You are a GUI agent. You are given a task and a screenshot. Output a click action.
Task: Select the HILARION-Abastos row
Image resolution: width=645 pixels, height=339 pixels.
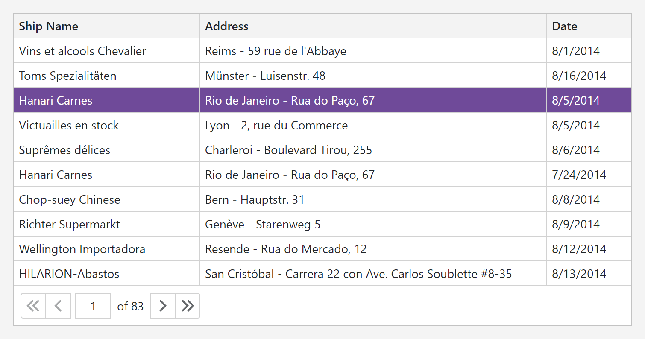pyautogui.click(x=69, y=274)
